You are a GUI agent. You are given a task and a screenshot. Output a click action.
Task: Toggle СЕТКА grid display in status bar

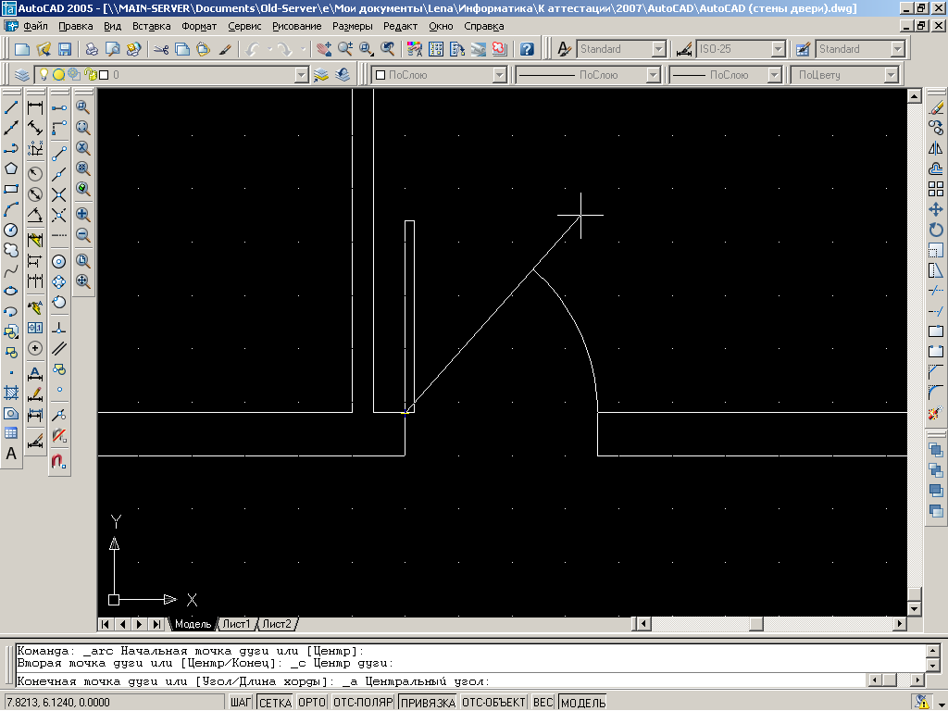point(275,702)
